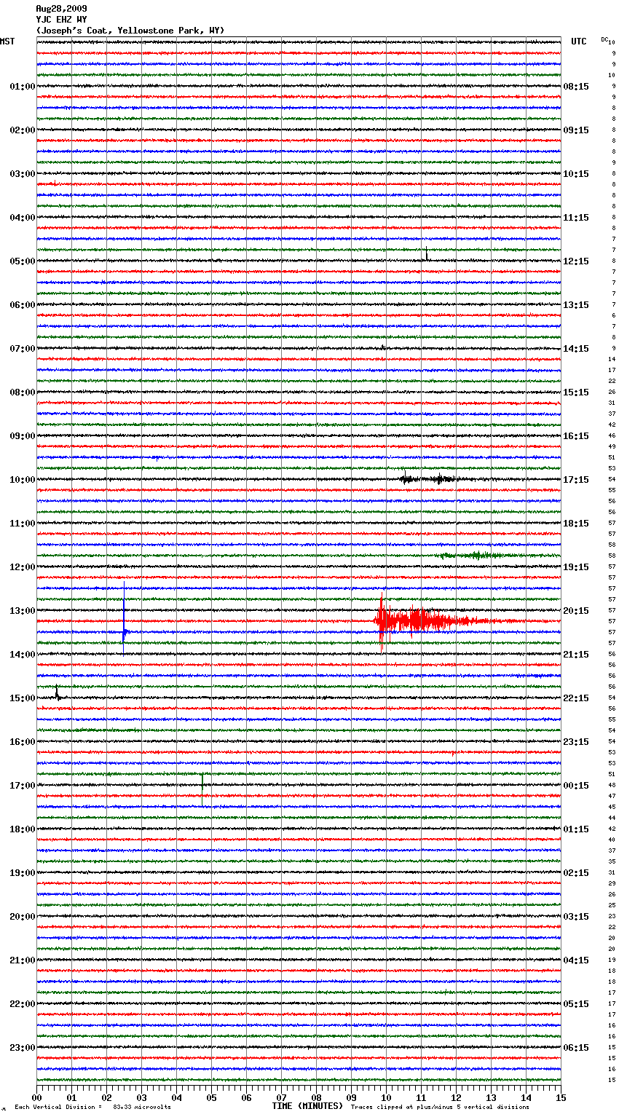Click the black seismic burst on the 10:00 trace
619x1117 pixels.
click(x=428, y=479)
